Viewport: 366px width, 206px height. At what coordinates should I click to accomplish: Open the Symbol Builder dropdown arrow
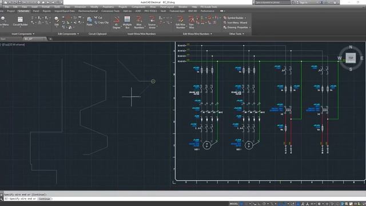245,18
